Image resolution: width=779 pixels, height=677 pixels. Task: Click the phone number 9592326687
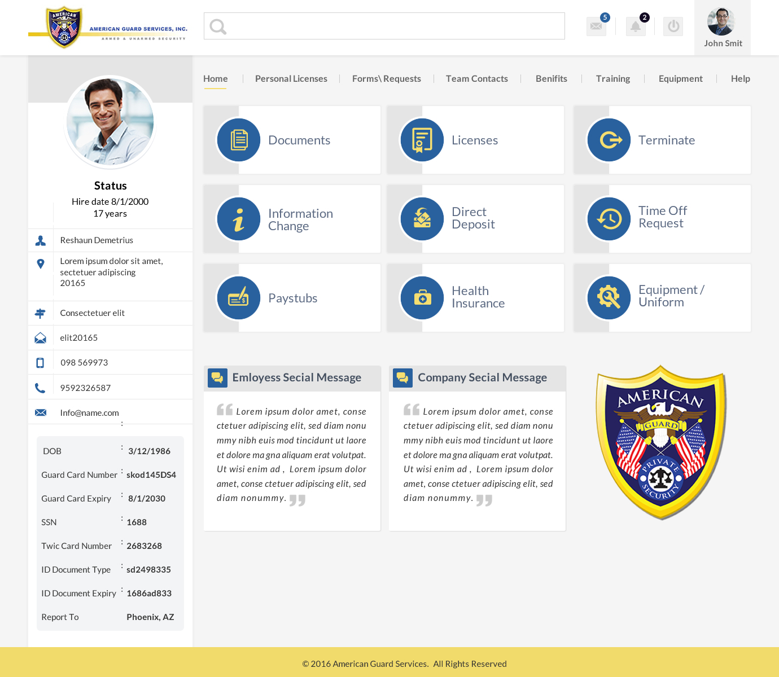pyautogui.click(x=85, y=388)
